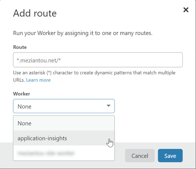The width and height of the screenshot is (196, 169).
Task: Click the asterisk helper text under Route
Action: (x=94, y=76)
